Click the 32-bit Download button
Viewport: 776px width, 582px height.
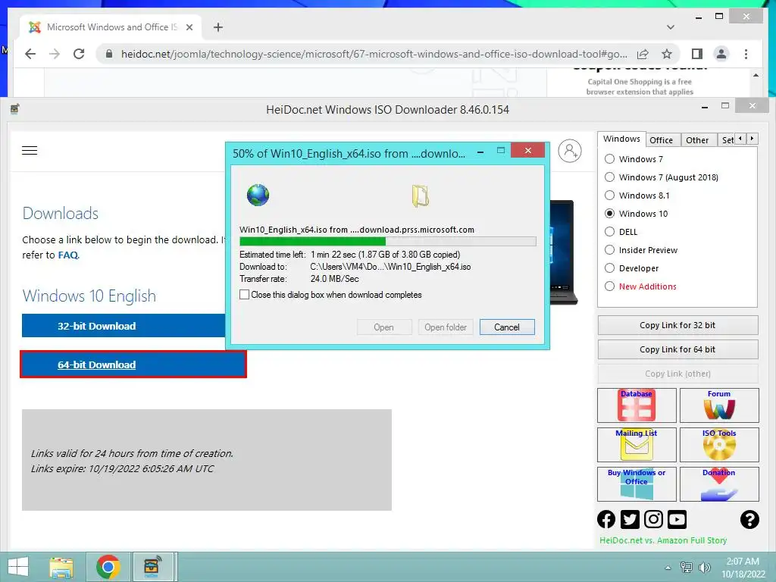tap(124, 326)
